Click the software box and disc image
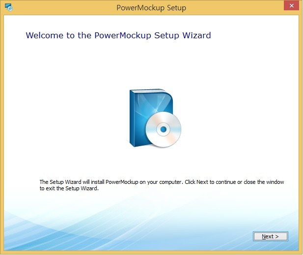 tap(155, 118)
